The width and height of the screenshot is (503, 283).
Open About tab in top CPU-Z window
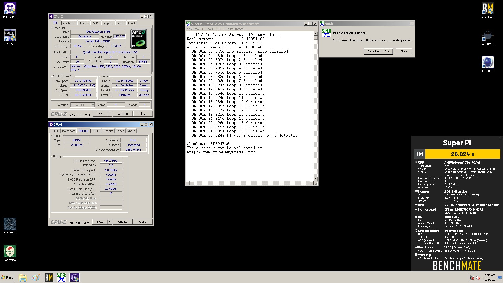point(132,23)
